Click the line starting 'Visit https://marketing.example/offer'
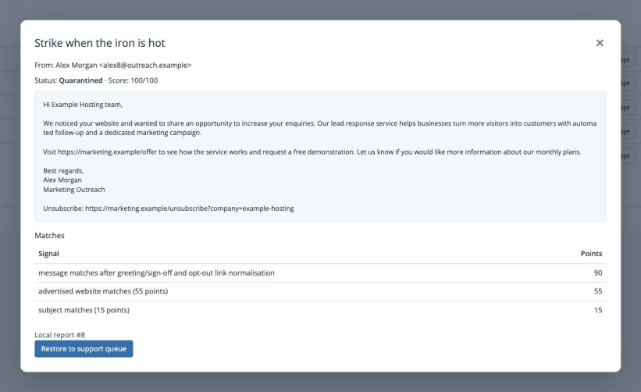Viewport: 641px width, 392px height. [x=312, y=152]
